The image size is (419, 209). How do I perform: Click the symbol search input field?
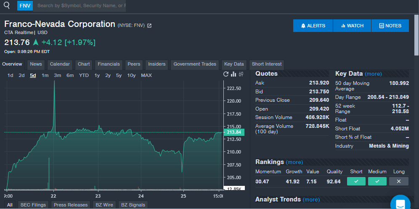pyautogui.click(x=81, y=5)
